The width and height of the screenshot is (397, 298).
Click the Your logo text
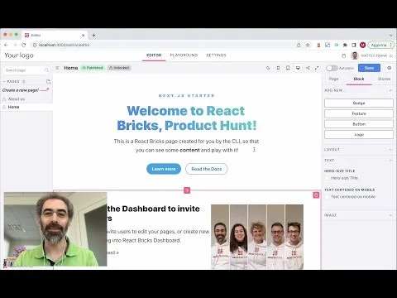[19, 55]
